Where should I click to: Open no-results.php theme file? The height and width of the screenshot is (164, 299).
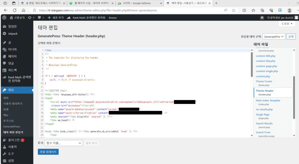264,110
